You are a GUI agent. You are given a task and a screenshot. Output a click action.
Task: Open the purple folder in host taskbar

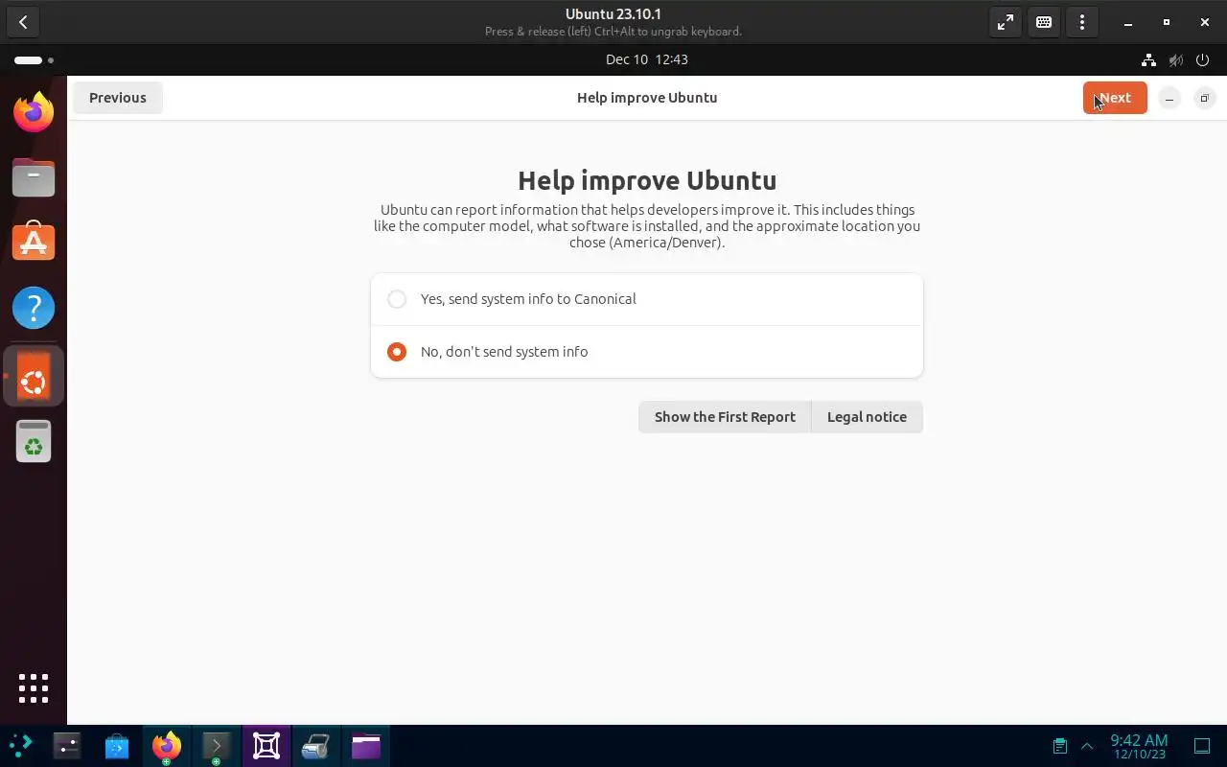pyautogui.click(x=366, y=746)
